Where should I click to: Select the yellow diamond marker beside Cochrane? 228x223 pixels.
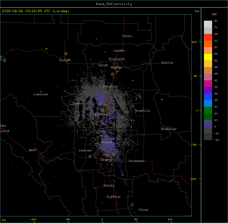[90, 156]
